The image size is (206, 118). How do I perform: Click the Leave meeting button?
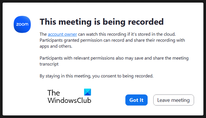[173, 100]
